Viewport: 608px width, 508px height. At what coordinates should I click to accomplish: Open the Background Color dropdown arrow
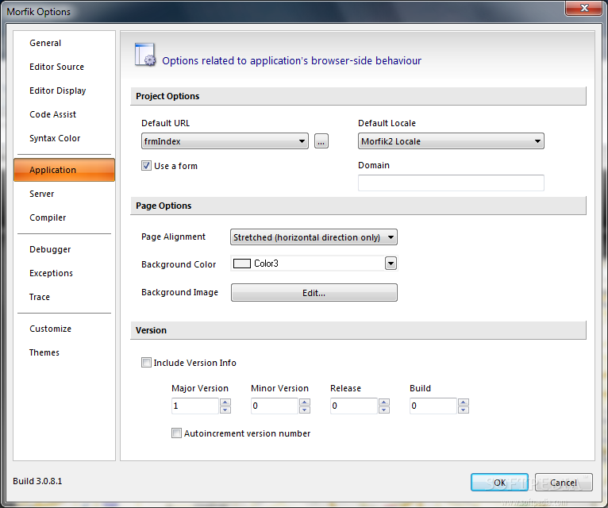click(x=391, y=264)
